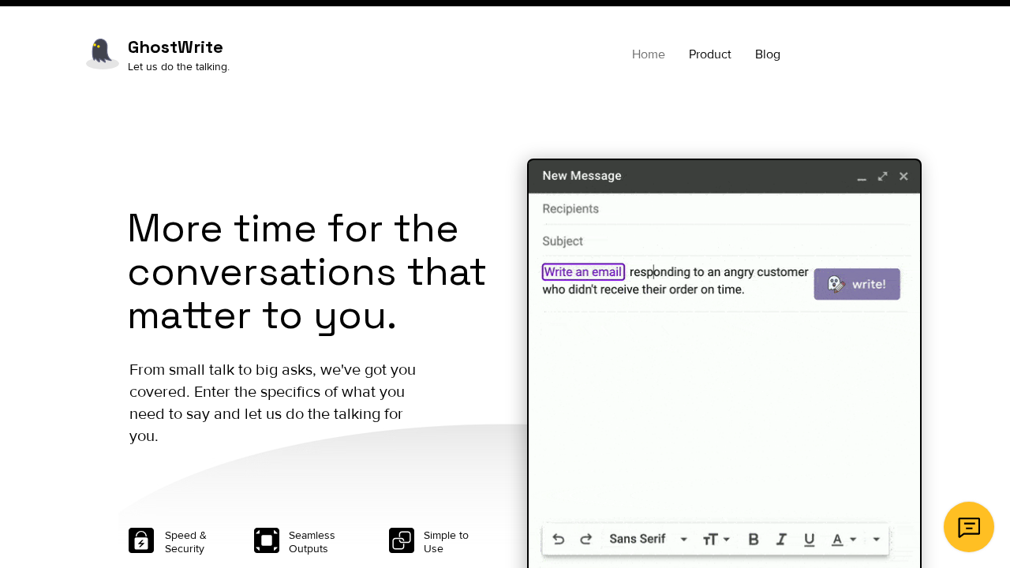Open the floating chat bubble

pos(968,527)
